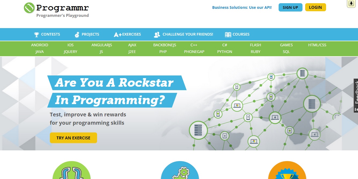
Task: Select the J2EE category
Action: point(132,52)
